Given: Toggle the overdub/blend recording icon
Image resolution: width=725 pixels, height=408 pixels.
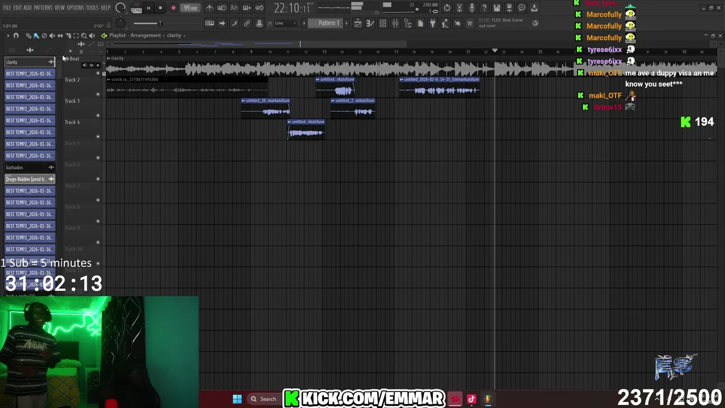Looking at the screenshot, I should 246,8.
